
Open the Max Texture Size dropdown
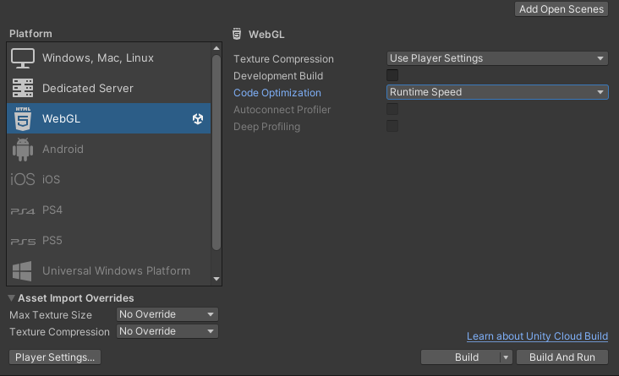167,314
